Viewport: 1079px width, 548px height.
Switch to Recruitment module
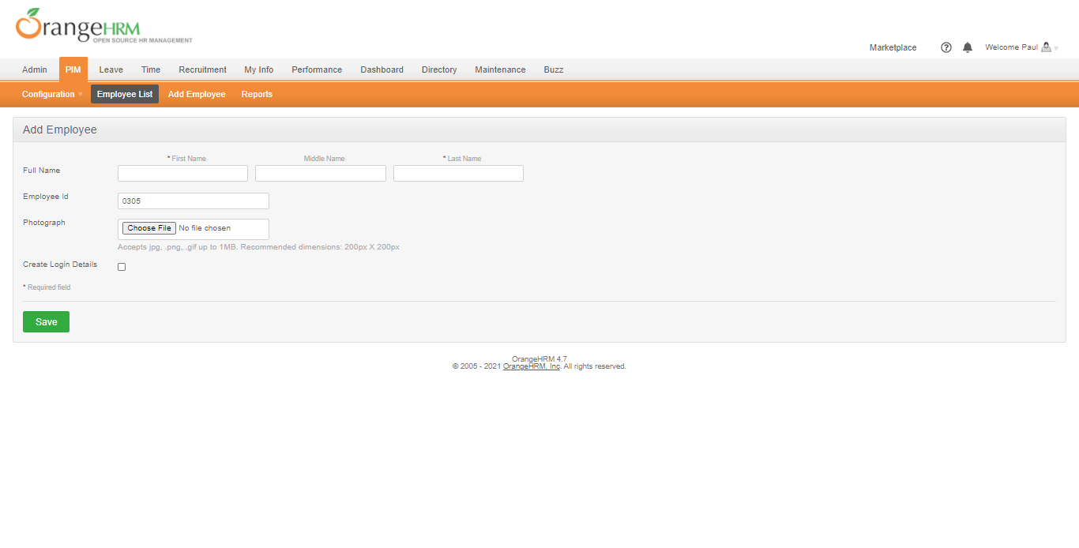(x=202, y=69)
